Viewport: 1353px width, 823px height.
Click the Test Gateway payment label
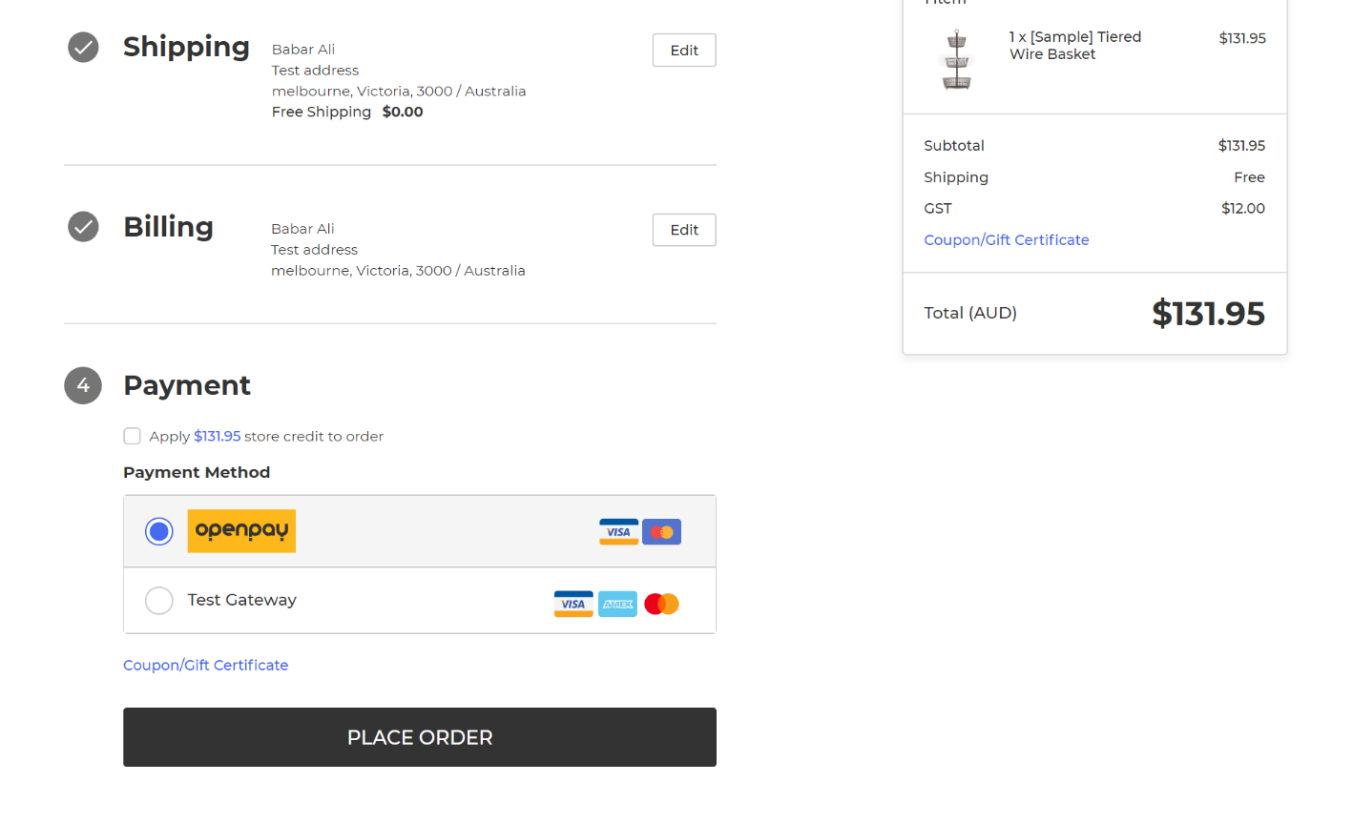click(241, 600)
